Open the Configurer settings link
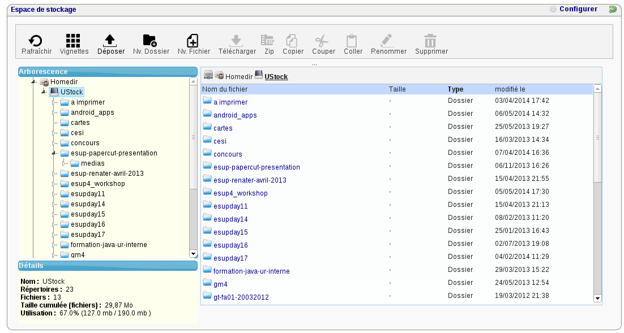Screen dimensions: 624x333 [578, 9]
